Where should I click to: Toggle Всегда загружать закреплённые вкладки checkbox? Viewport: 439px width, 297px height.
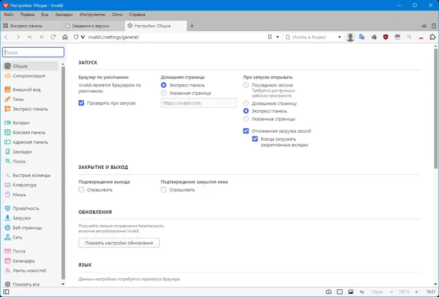point(255,139)
